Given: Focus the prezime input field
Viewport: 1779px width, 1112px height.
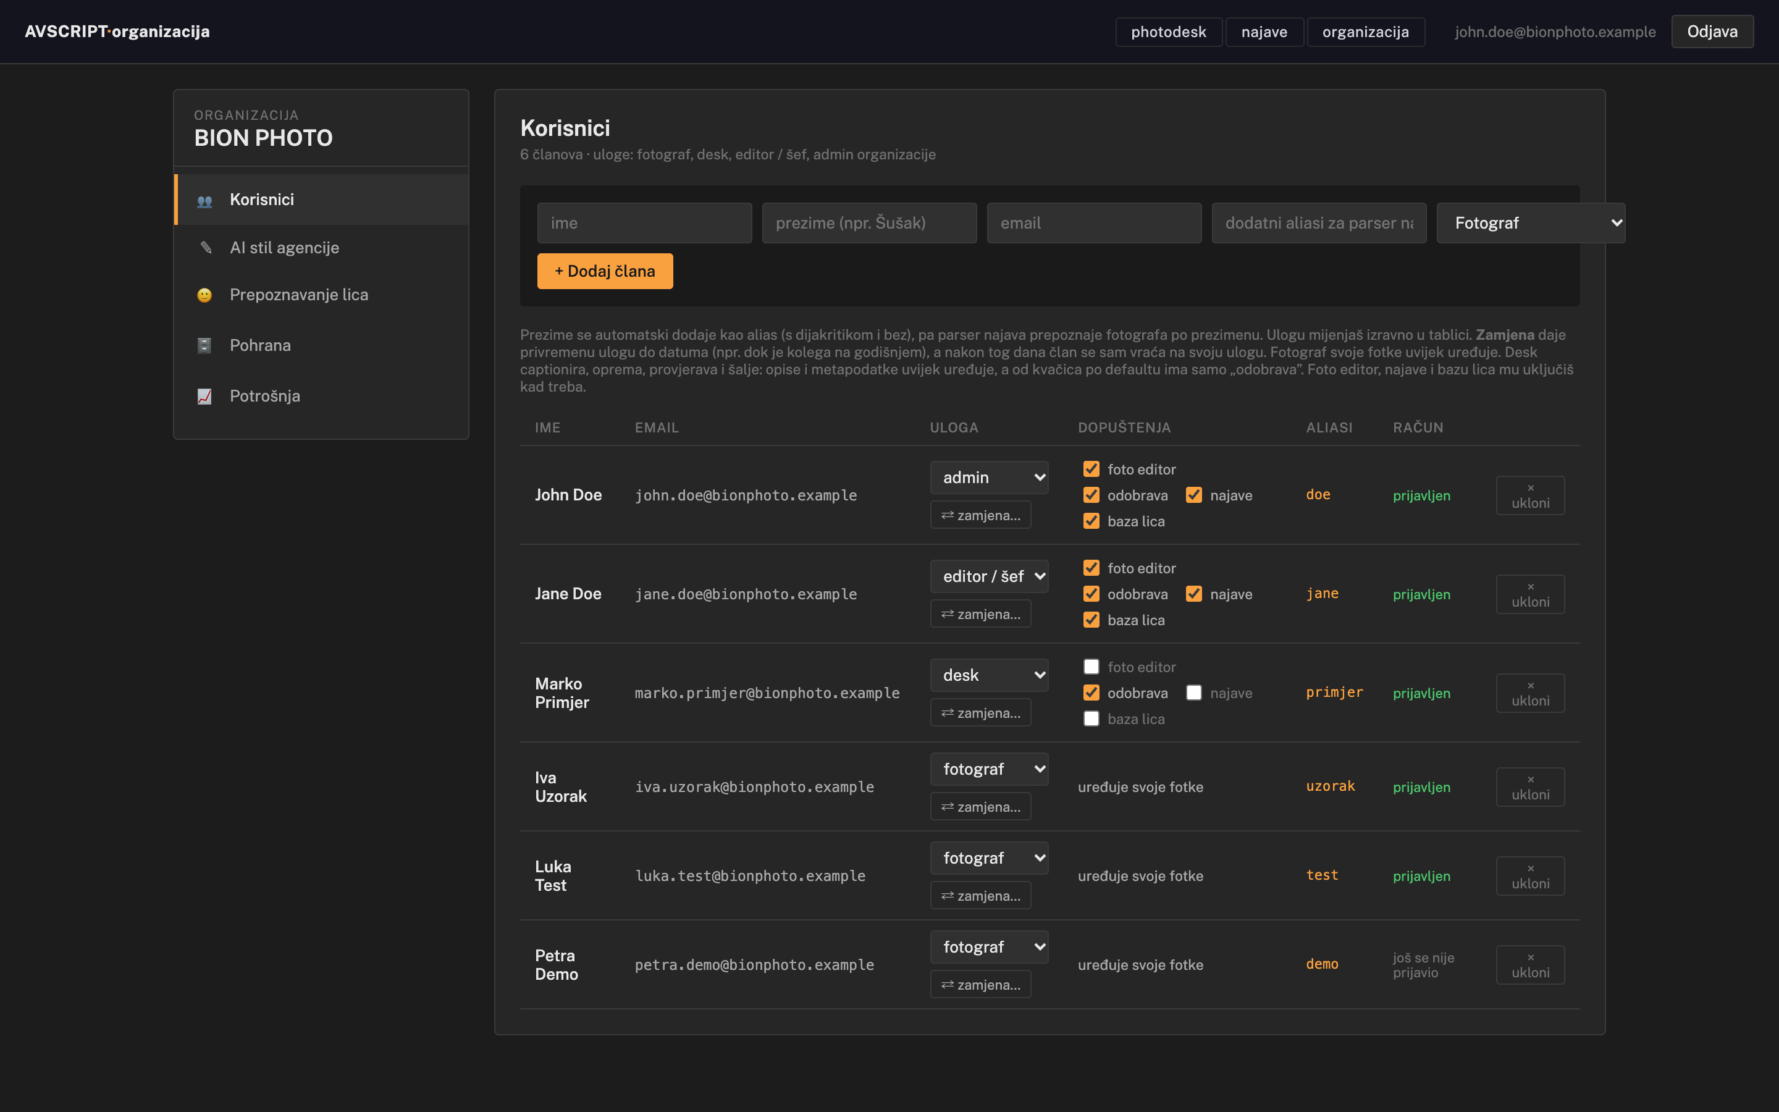Looking at the screenshot, I should pos(870,223).
